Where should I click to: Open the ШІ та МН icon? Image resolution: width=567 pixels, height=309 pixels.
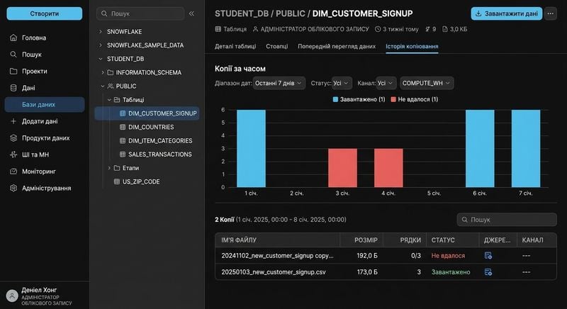pyautogui.click(x=13, y=154)
